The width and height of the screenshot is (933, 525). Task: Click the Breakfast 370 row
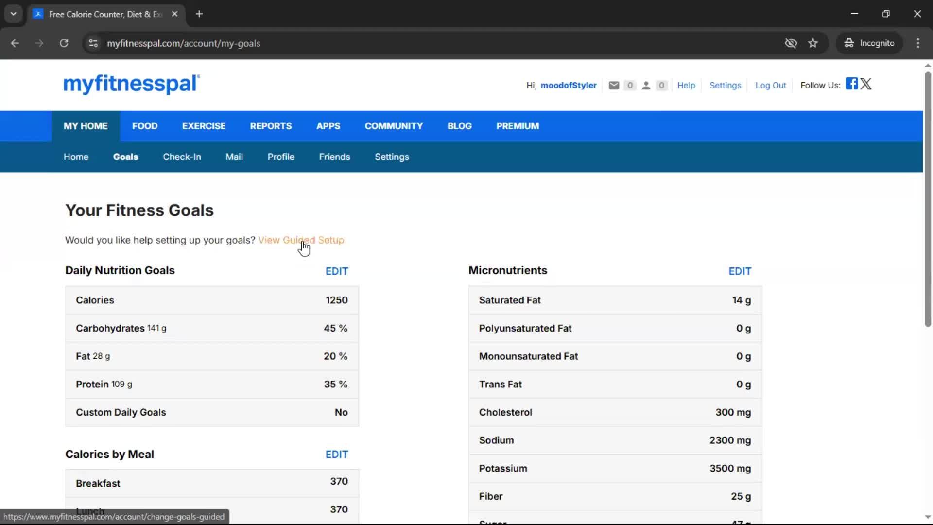[212, 483]
